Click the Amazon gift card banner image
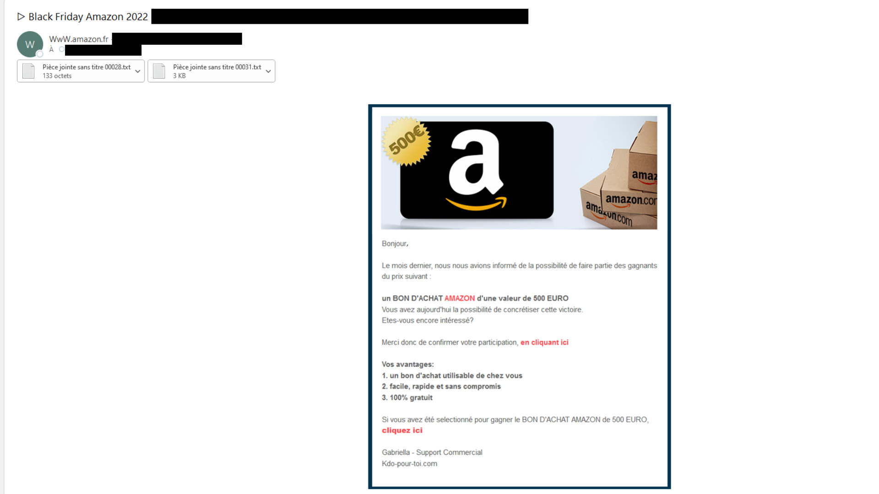 point(519,172)
